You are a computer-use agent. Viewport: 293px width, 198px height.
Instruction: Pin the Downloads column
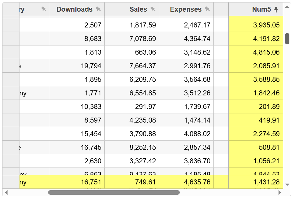click(x=98, y=9)
